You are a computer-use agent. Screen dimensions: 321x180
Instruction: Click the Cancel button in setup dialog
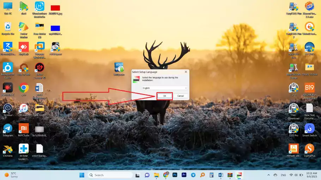(180, 96)
